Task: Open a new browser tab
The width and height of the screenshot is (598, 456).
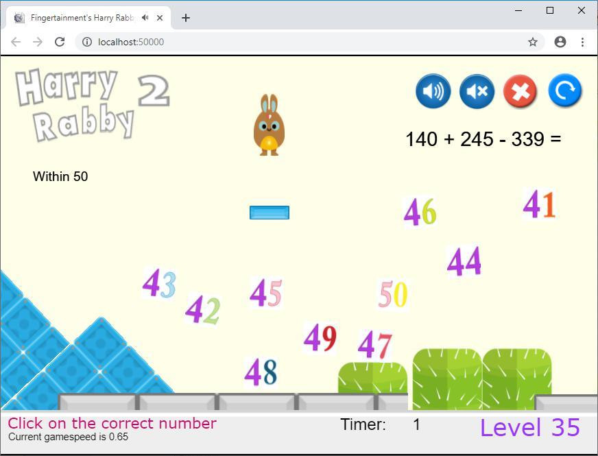Action: pos(186,18)
